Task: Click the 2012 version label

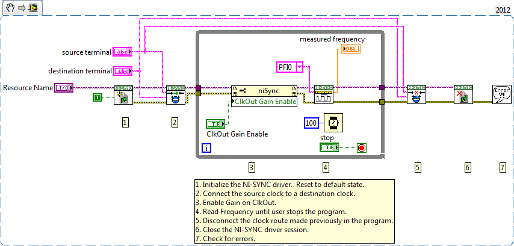Action: coord(502,10)
